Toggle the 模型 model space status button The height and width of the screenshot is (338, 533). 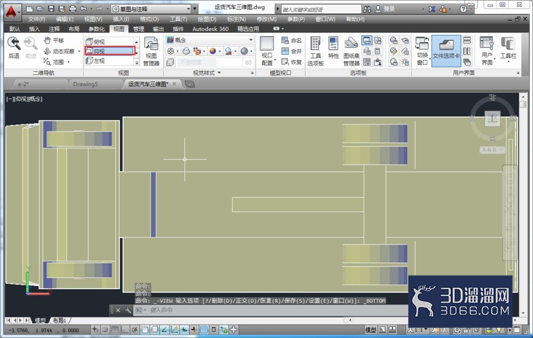370,329
